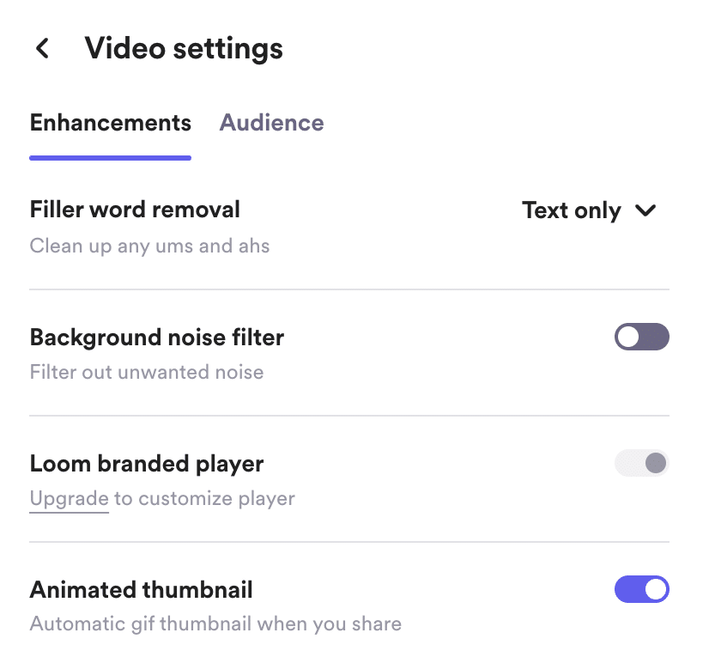Click the dropdown chevron beside Text only
The image size is (709, 651).
click(x=647, y=210)
